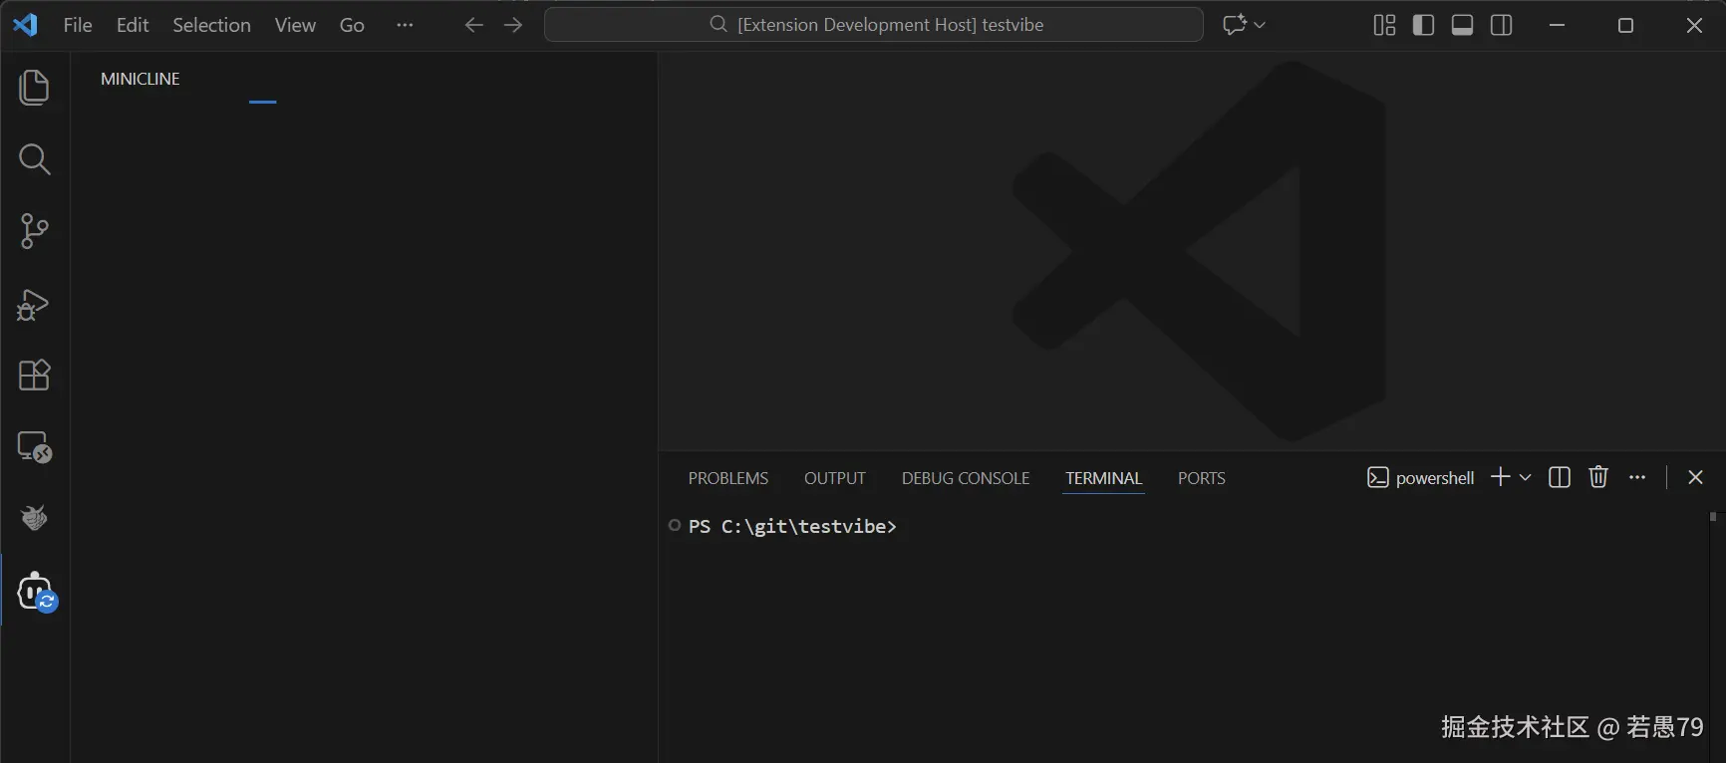Create a new terminal with plus icon
The height and width of the screenshot is (763, 1726).
1500,477
